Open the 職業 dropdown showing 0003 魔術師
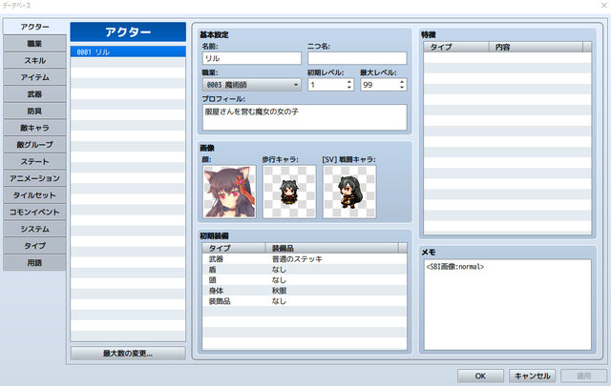 pos(252,85)
